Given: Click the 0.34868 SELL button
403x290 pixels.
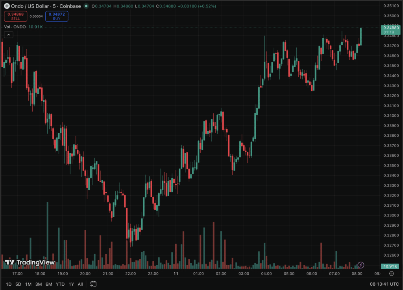Looking at the screenshot, I should click(x=15, y=16).
